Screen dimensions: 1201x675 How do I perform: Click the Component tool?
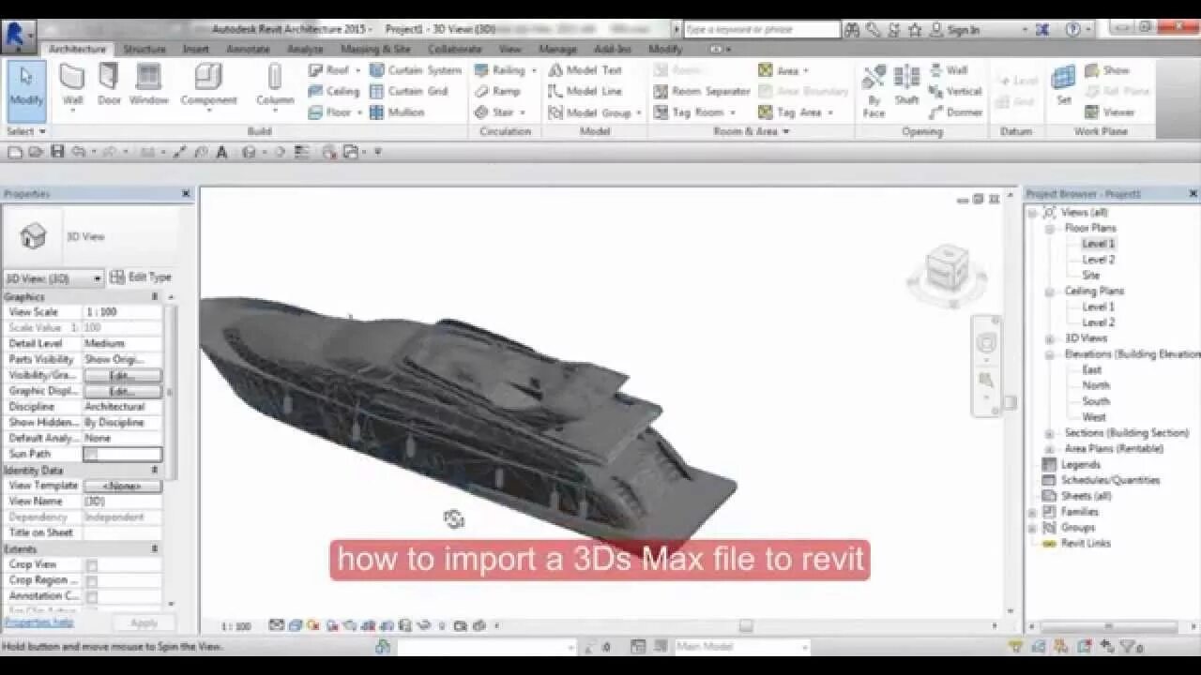(x=208, y=87)
